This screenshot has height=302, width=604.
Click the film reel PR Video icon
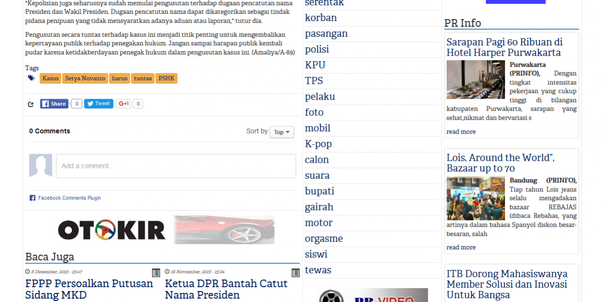click(331, 297)
